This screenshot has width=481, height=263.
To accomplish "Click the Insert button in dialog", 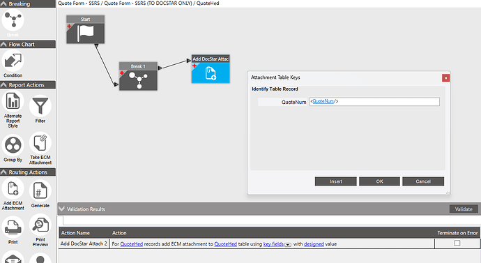I will point(335,181).
